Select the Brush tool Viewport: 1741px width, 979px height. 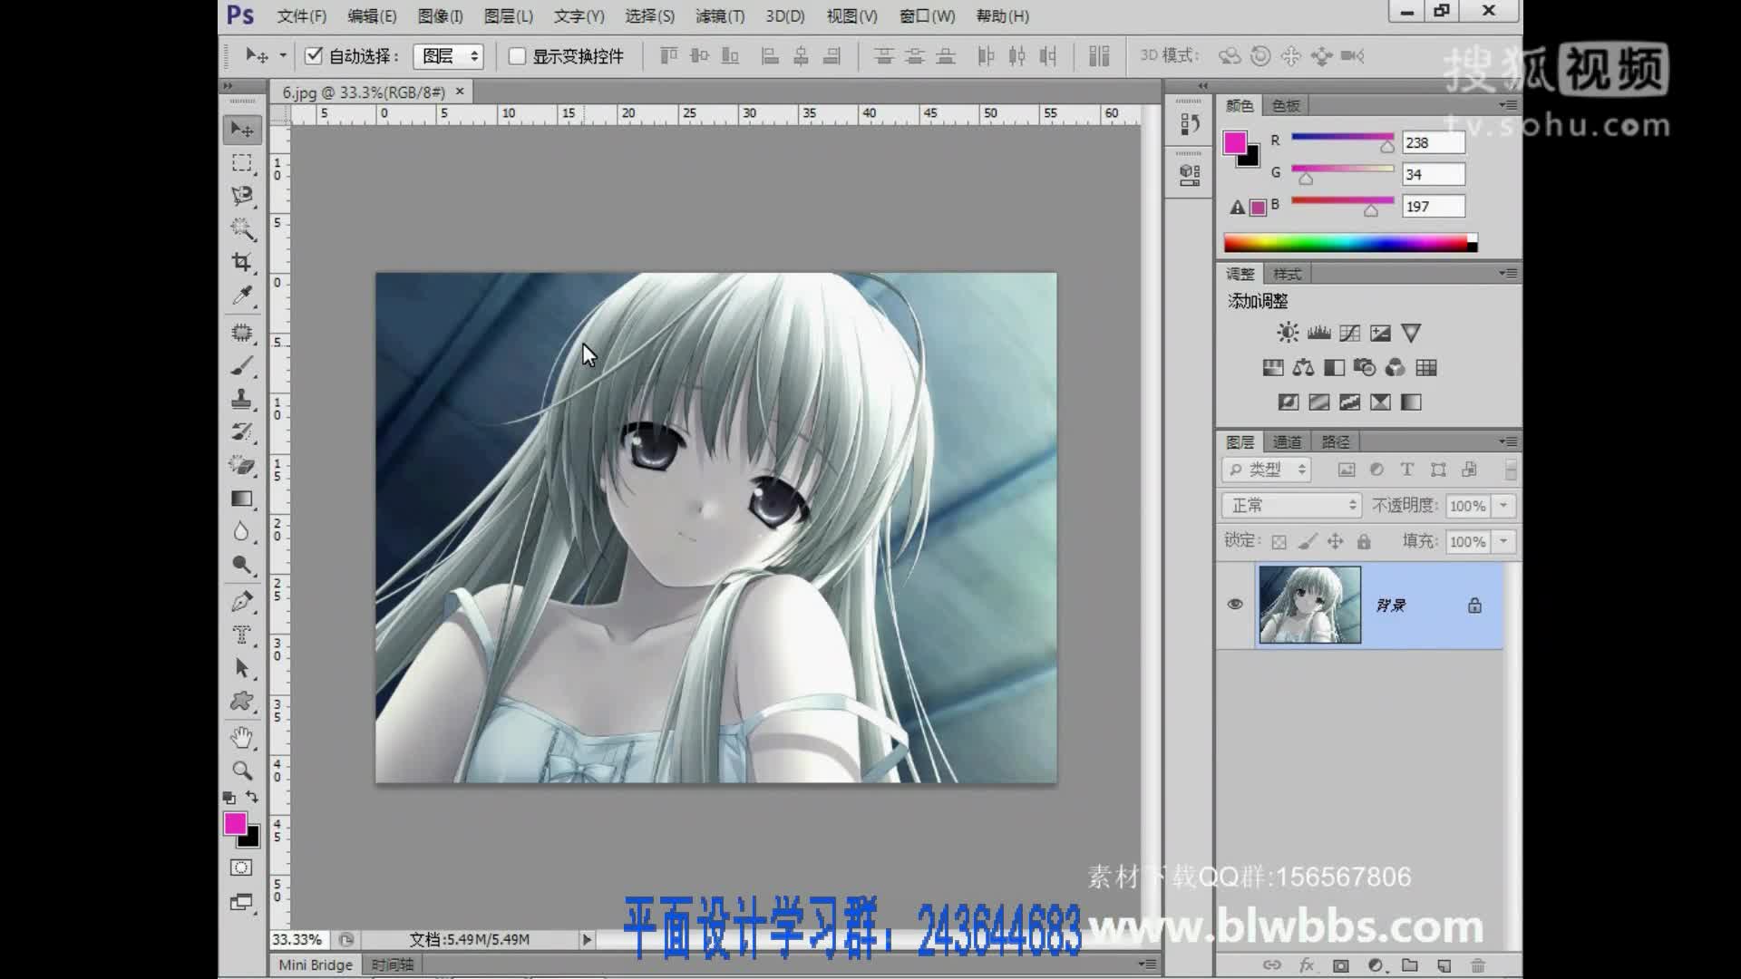click(x=242, y=366)
